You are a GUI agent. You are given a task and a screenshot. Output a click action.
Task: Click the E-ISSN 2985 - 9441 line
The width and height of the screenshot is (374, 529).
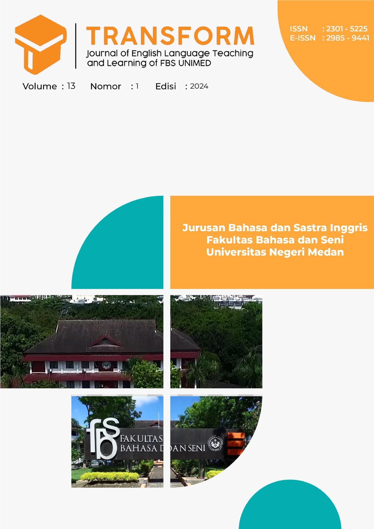[x=329, y=38]
